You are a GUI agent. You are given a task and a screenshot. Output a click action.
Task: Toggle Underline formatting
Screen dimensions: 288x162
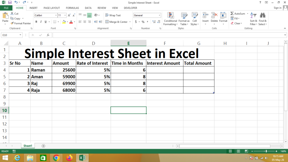coord(46,22)
